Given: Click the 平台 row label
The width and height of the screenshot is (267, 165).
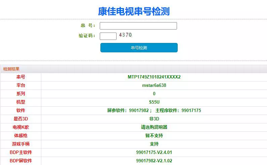Looking at the screenshot, I should [x=21, y=85].
